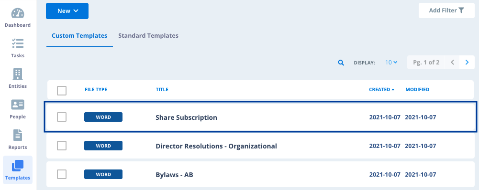The height and width of the screenshot is (190, 479).
Task: Select the Templates sidebar icon
Action: pyautogui.click(x=18, y=166)
